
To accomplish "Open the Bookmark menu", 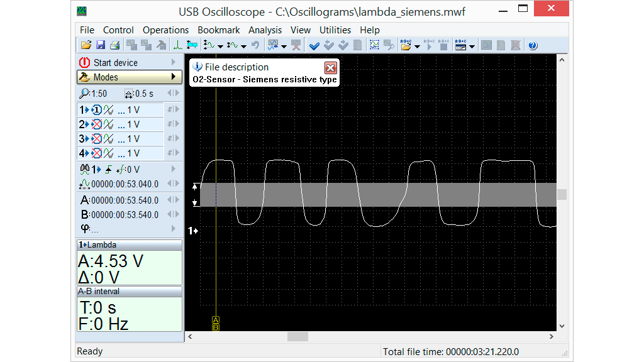I will tap(218, 30).
